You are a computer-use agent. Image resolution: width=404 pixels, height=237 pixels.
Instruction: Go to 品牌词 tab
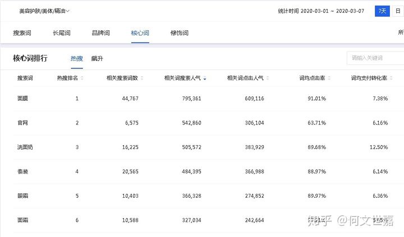100,33
